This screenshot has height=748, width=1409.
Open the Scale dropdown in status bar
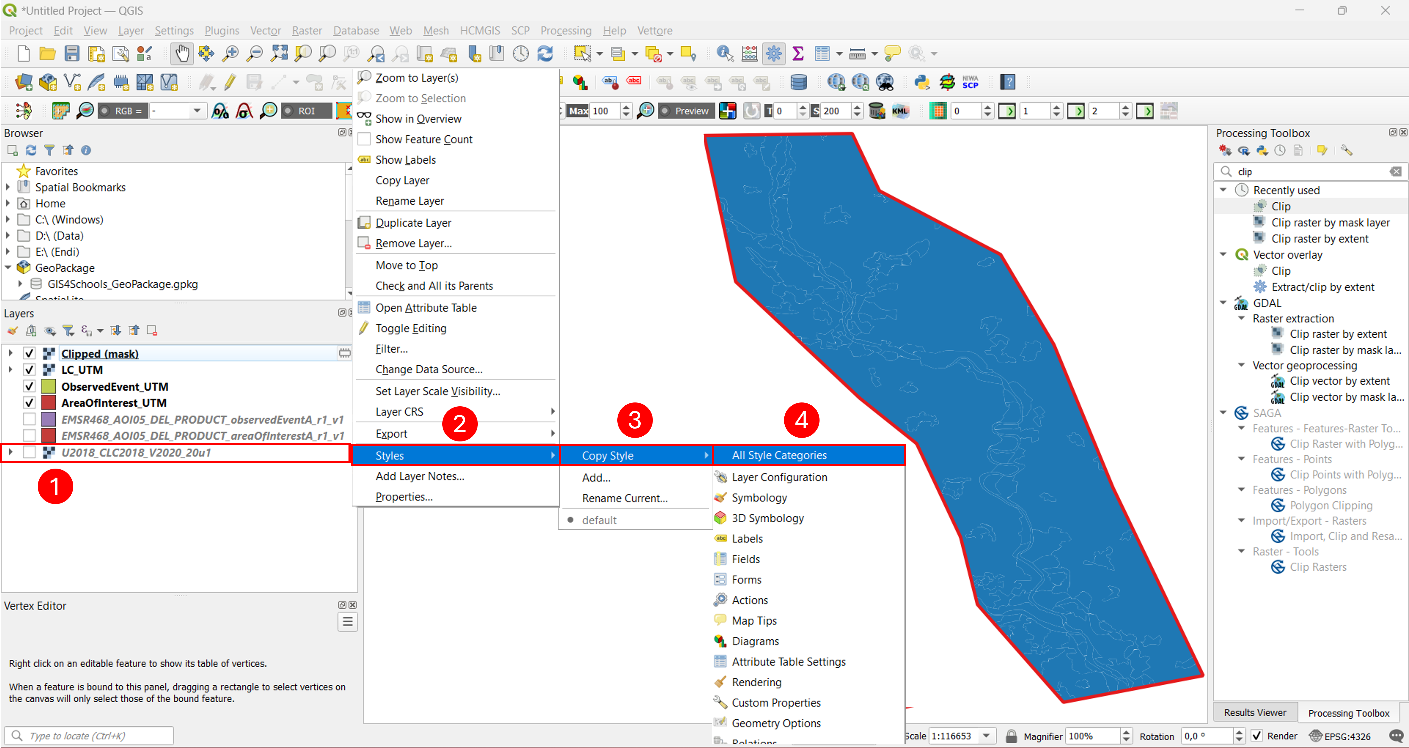(x=986, y=736)
